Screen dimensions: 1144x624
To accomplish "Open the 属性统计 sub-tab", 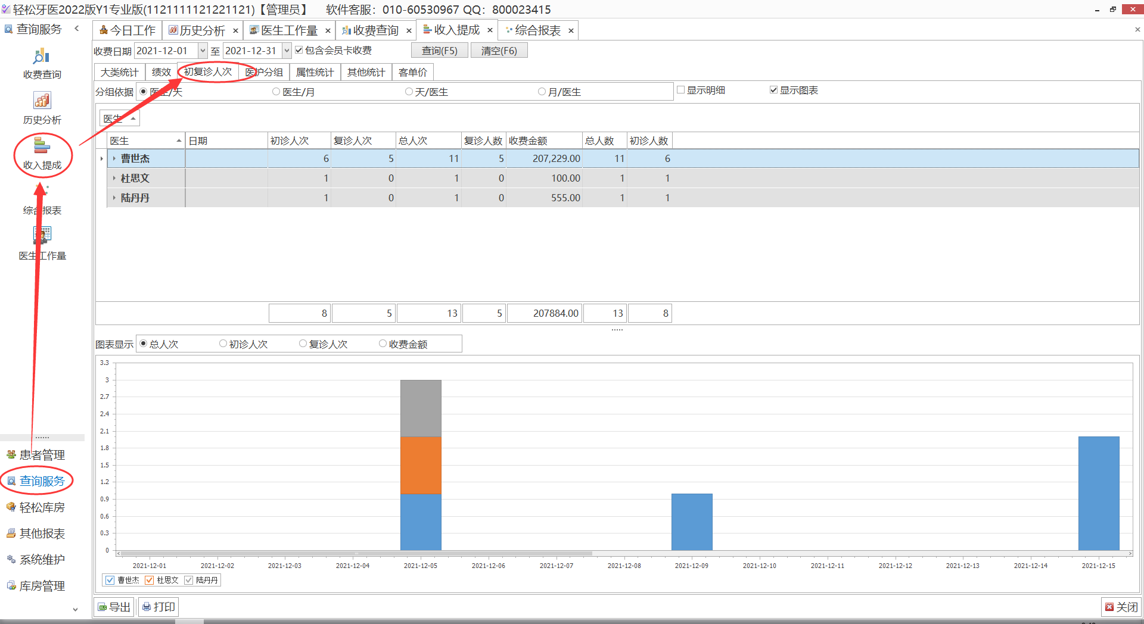I will (x=315, y=72).
